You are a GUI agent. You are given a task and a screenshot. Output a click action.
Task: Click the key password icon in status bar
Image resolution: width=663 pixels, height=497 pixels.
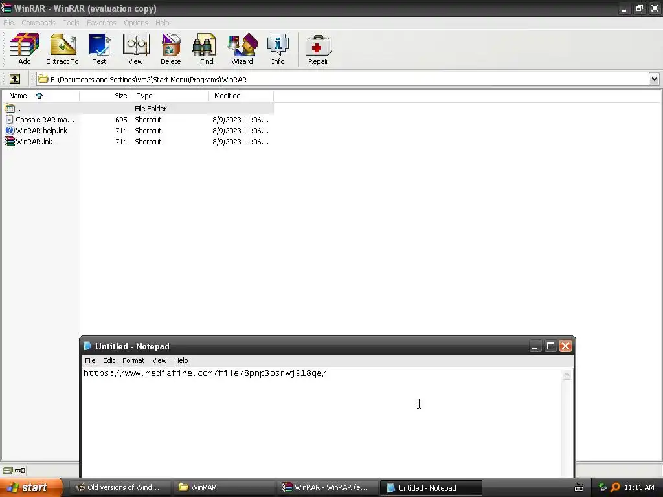point(20,470)
